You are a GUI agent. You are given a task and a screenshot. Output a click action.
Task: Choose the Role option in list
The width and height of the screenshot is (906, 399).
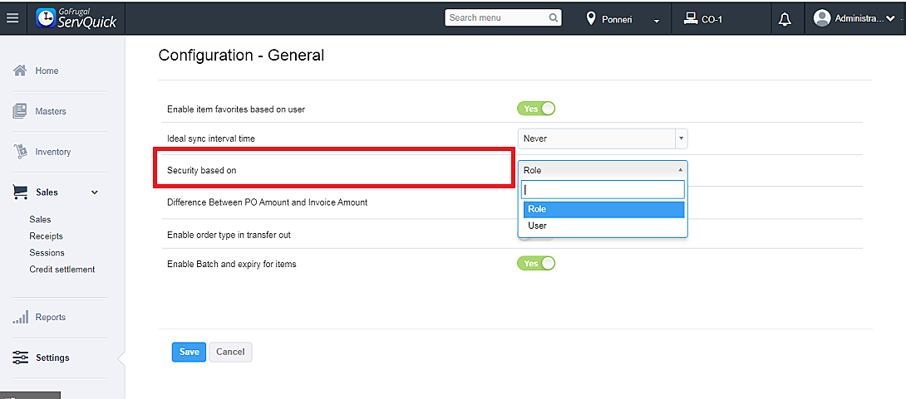coord(538,209)
